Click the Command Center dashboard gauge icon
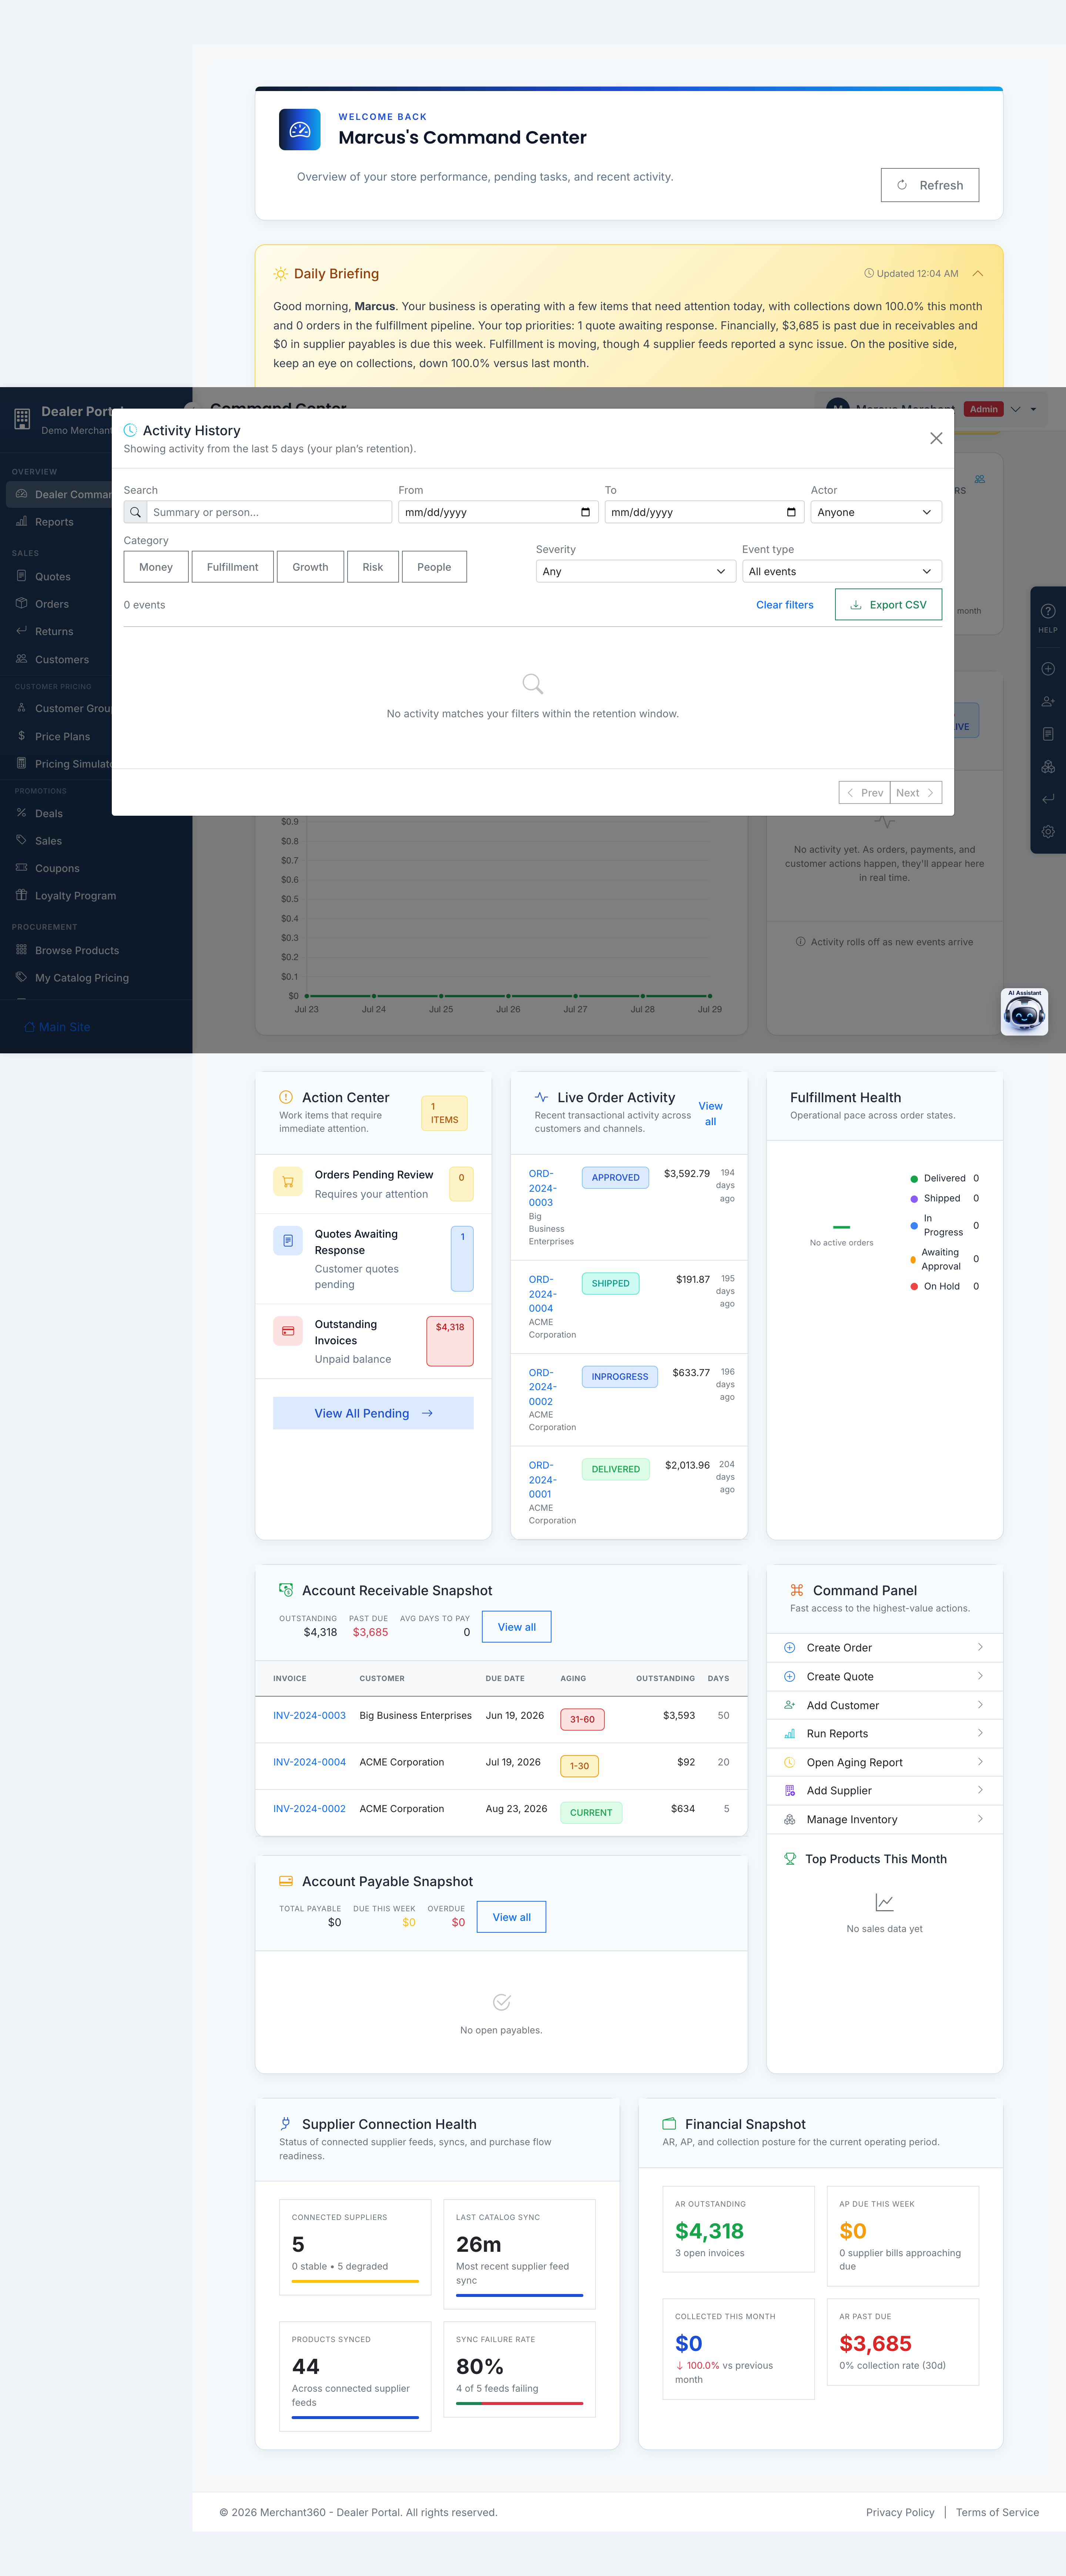 click(300, 130)
